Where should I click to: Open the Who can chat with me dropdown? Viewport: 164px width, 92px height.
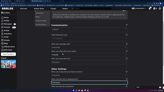pos(89,62)
